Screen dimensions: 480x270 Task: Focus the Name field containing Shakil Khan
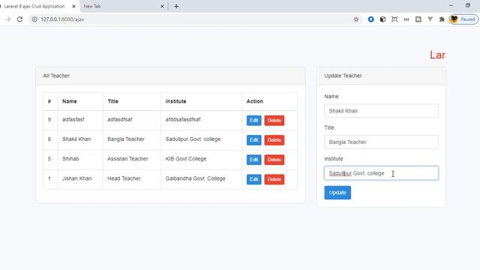[381, 111]
